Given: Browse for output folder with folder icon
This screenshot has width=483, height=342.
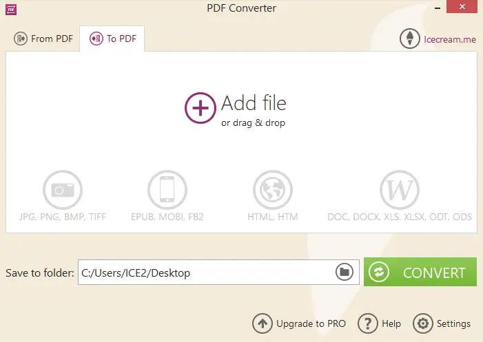Looking at the screenshot, I should coord(344,272).
